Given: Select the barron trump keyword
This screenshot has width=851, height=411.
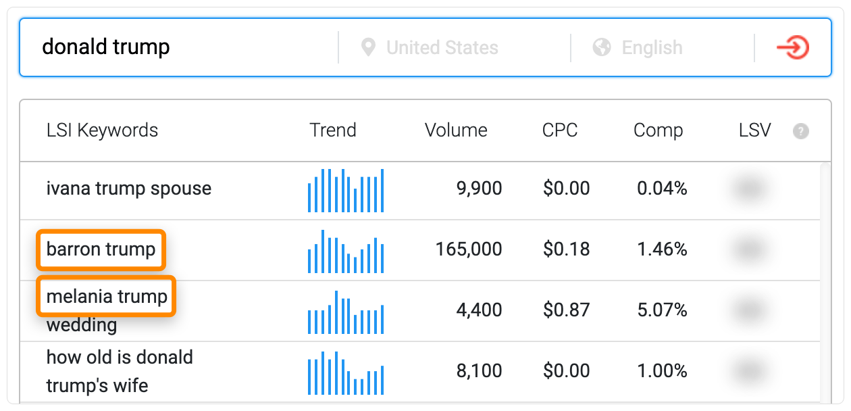Looking at the screenshot, I should coord(101,249).
